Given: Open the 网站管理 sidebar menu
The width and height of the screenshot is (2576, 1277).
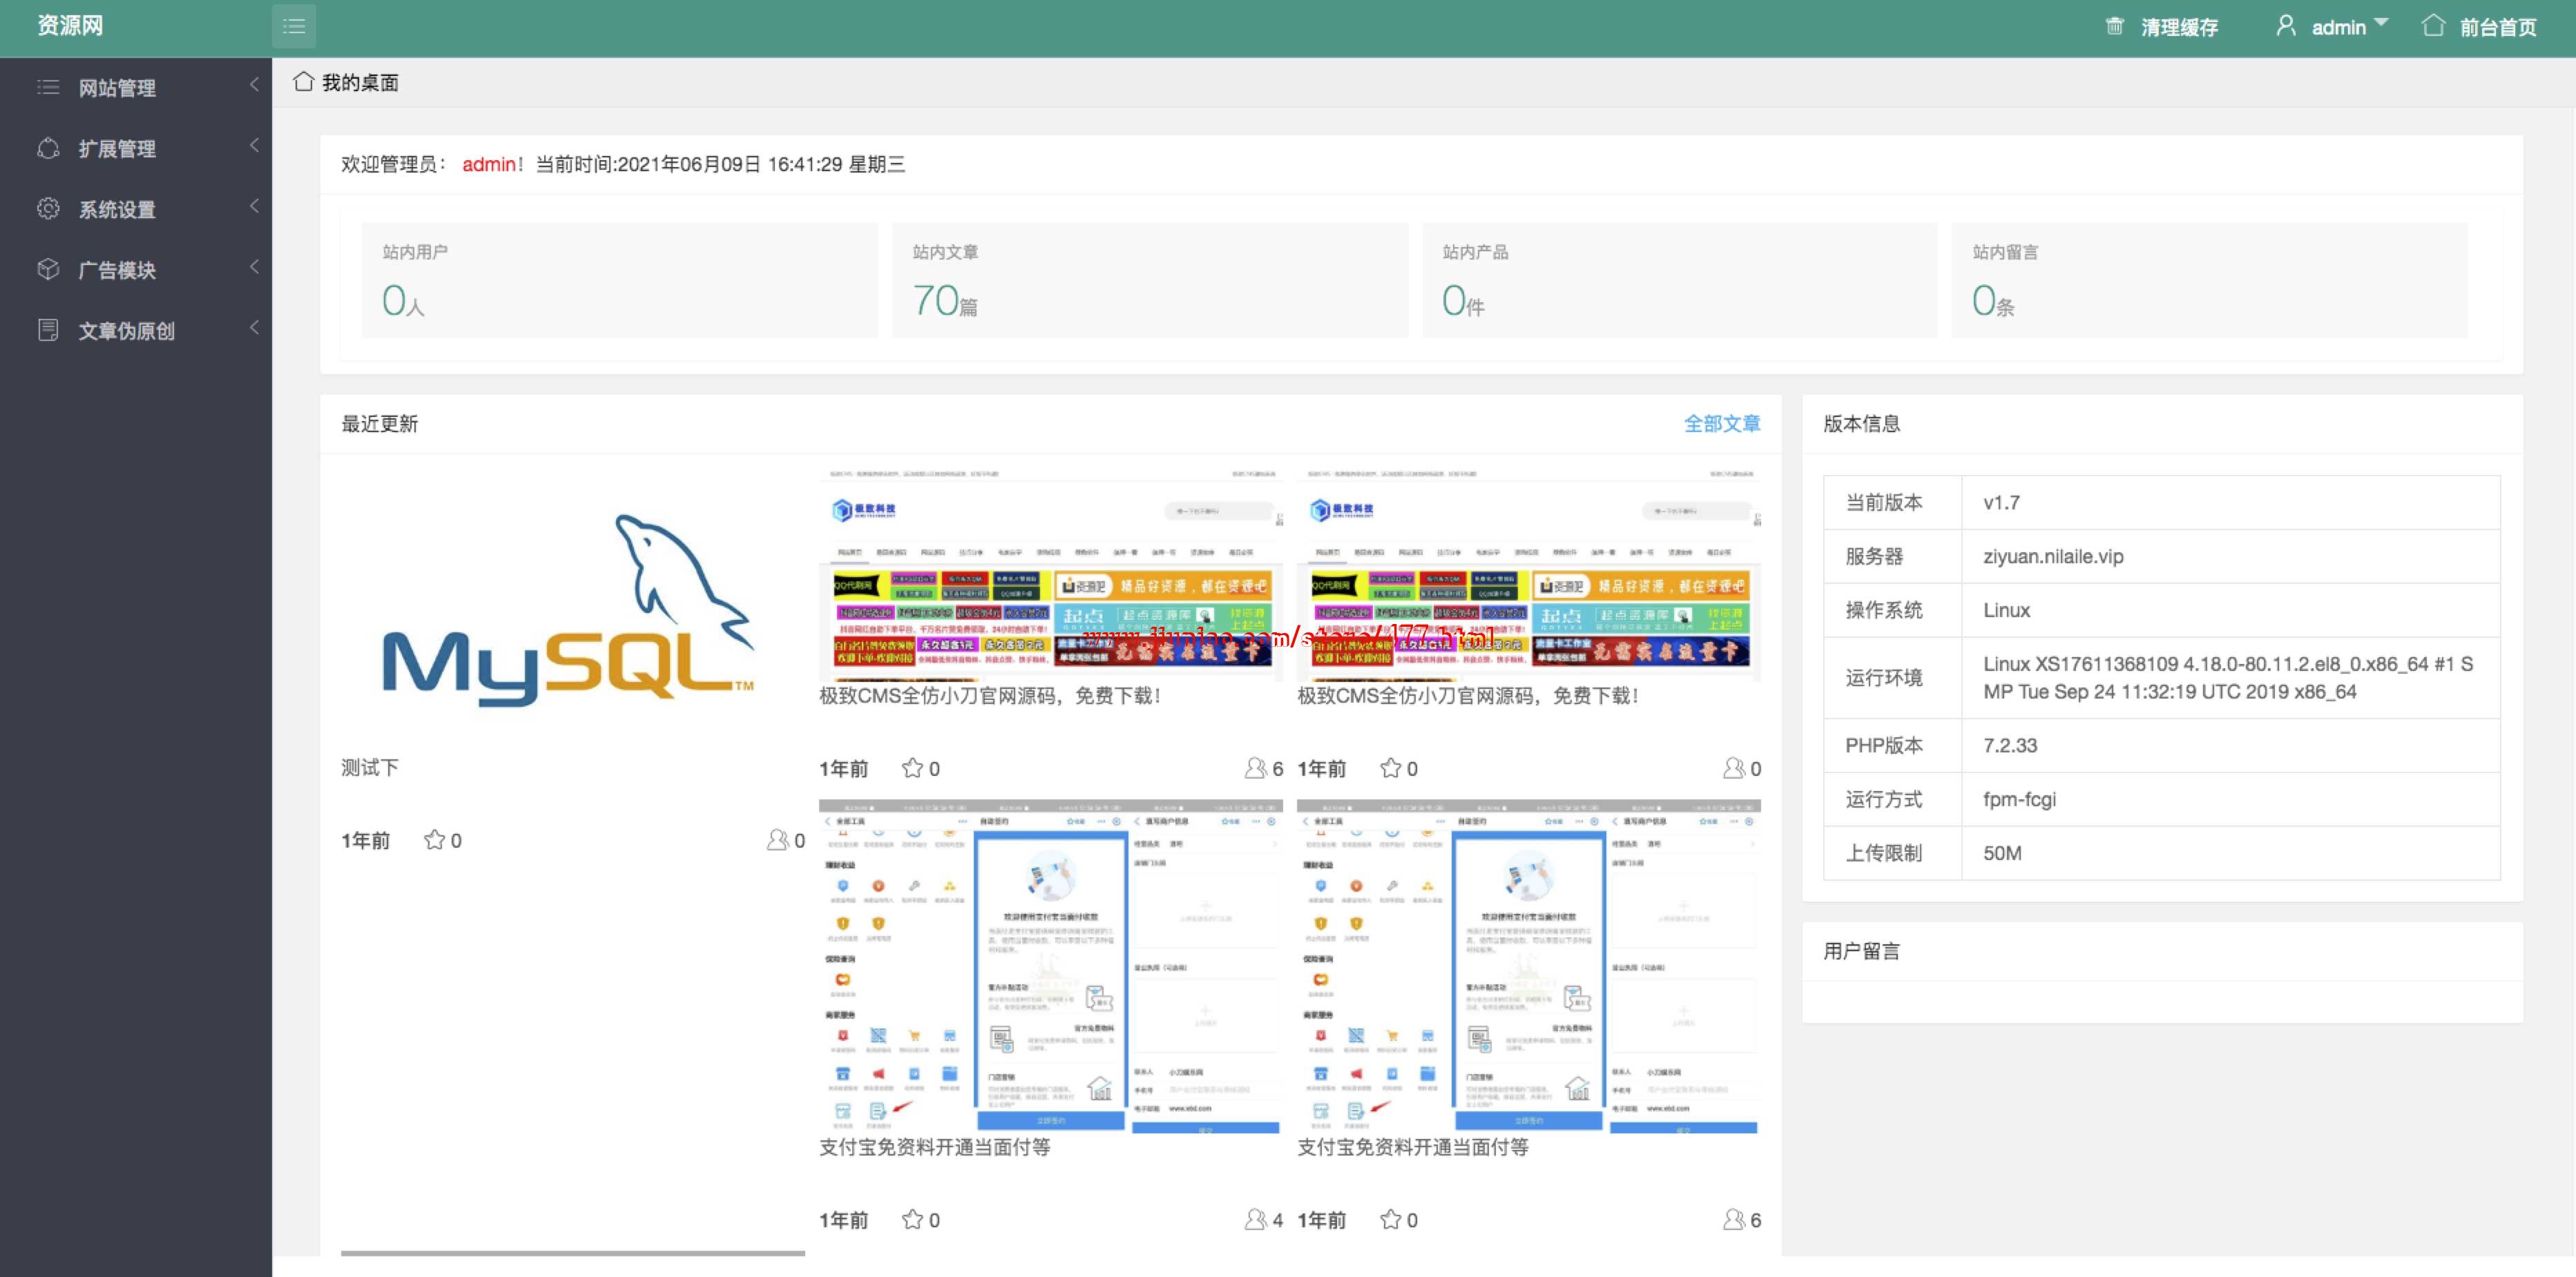Looking at the screenshot, I should (x=117, y=88).
